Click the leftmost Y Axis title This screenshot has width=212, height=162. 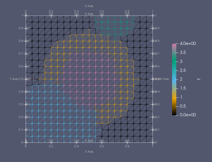(14, 79)
